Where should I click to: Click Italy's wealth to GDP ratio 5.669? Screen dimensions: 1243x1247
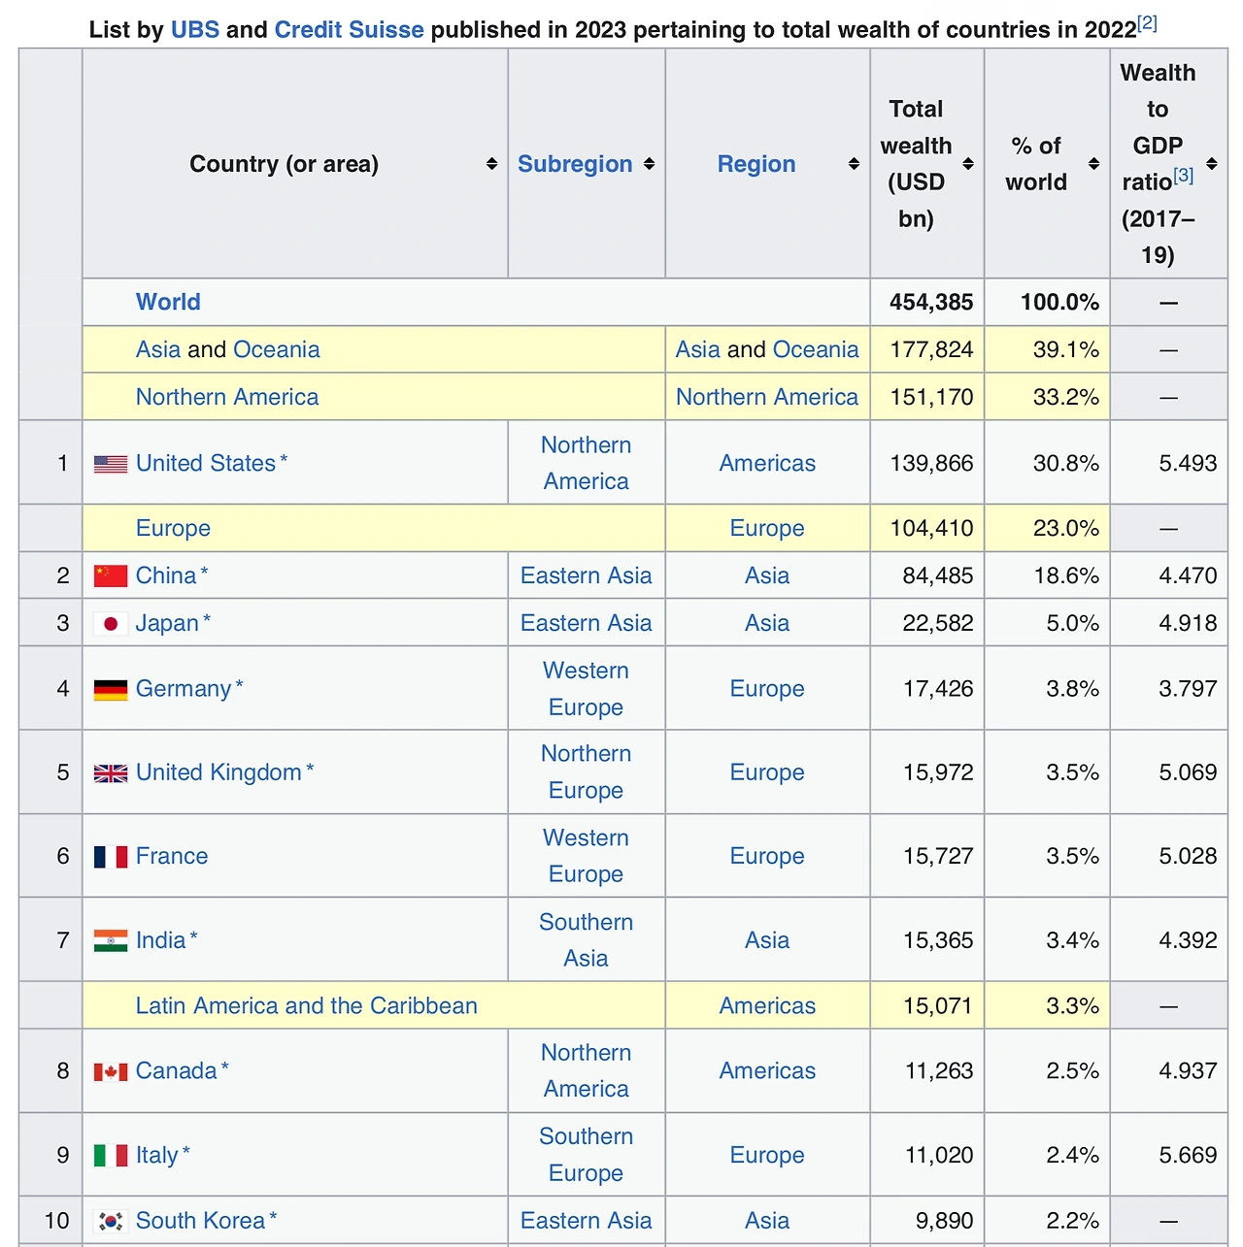[1188, 1155]
